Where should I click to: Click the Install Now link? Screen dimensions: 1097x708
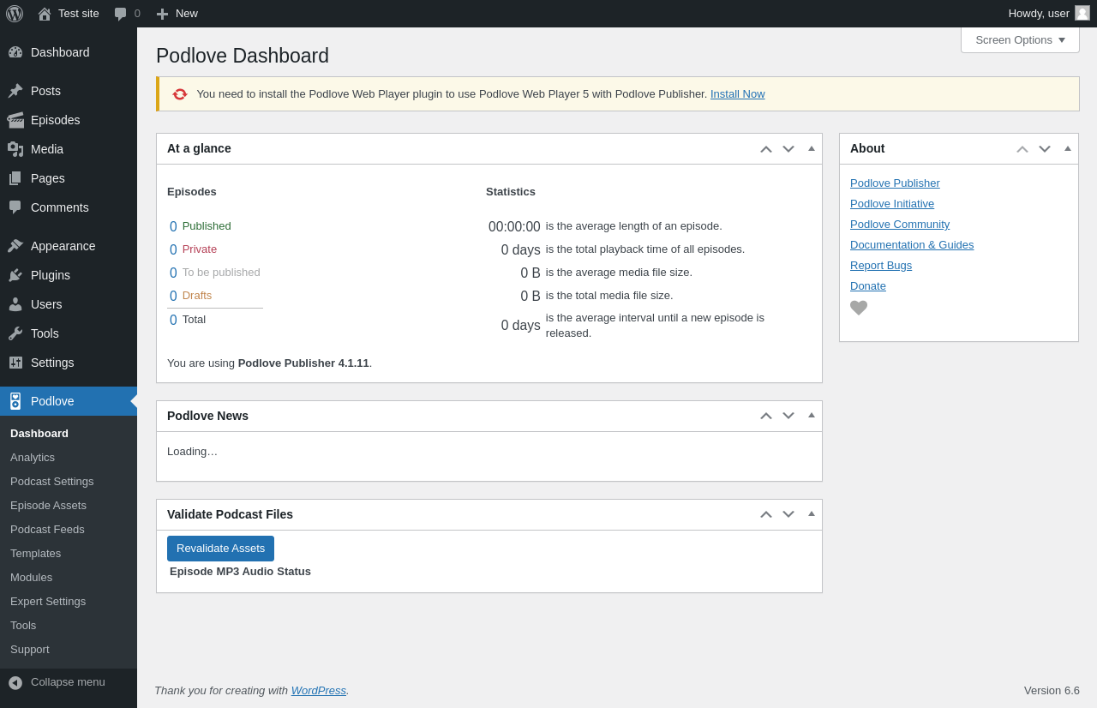click(737, 94)
